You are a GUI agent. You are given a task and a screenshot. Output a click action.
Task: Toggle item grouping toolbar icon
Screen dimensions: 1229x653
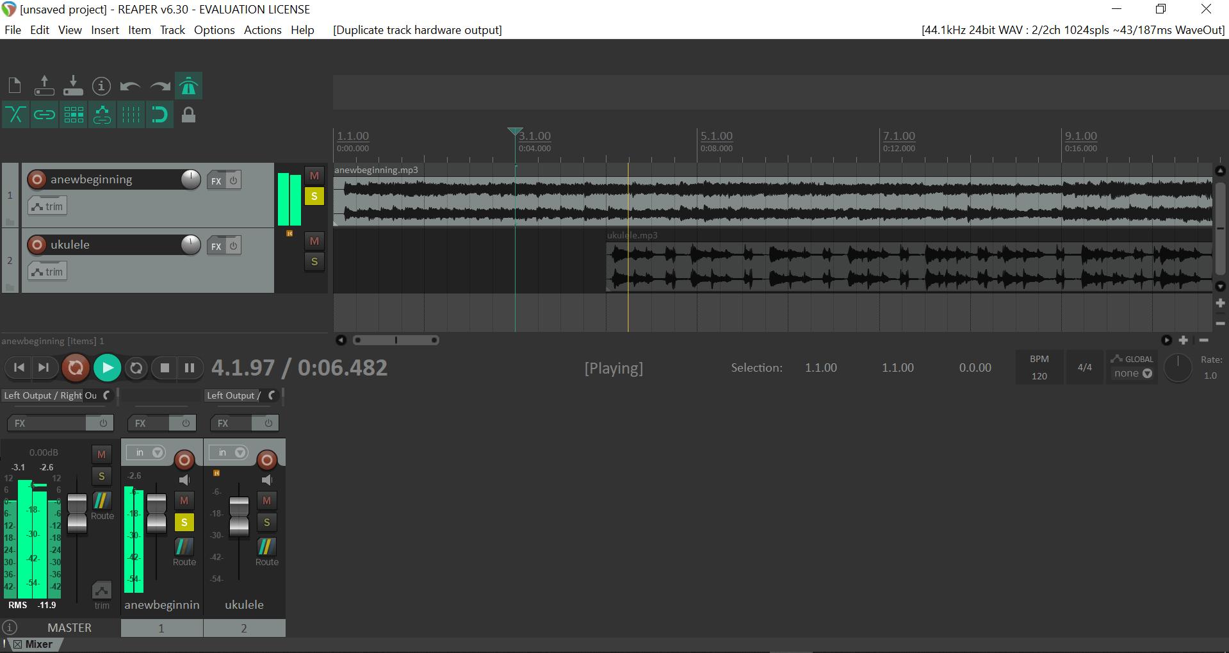44,115
